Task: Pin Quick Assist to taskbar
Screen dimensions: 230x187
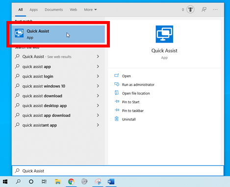Action: point(133,111)
